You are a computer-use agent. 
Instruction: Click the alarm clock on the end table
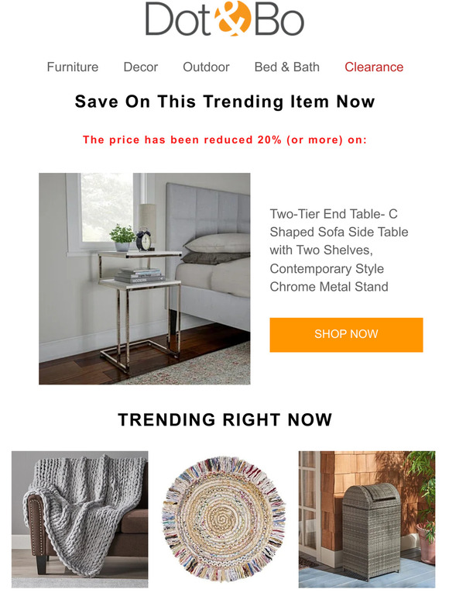point(144,240)
